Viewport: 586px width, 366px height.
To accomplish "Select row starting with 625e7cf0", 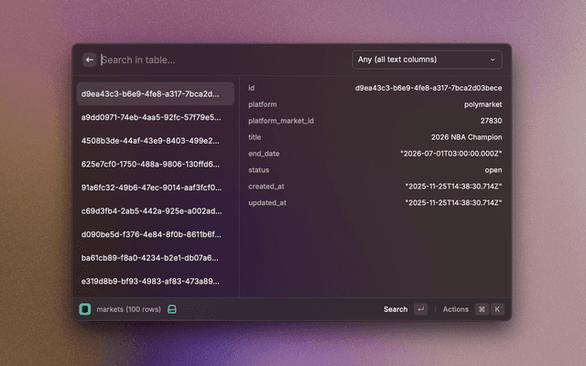I will tap(151, 164).
